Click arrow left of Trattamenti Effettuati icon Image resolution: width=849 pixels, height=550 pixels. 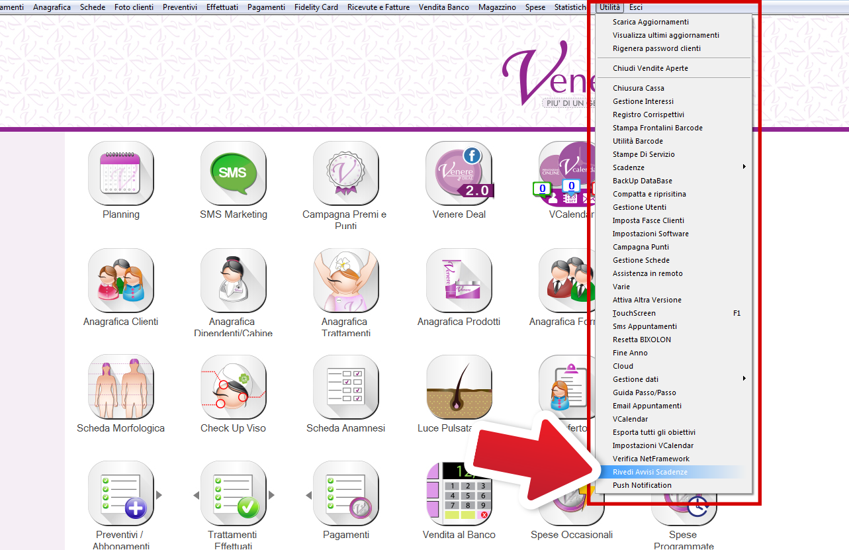tap(196, 494)
